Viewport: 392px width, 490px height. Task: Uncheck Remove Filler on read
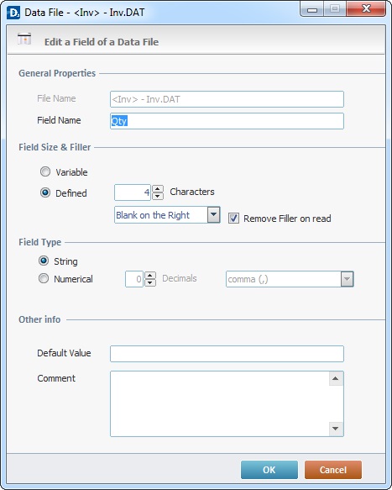tap(233, 219)
